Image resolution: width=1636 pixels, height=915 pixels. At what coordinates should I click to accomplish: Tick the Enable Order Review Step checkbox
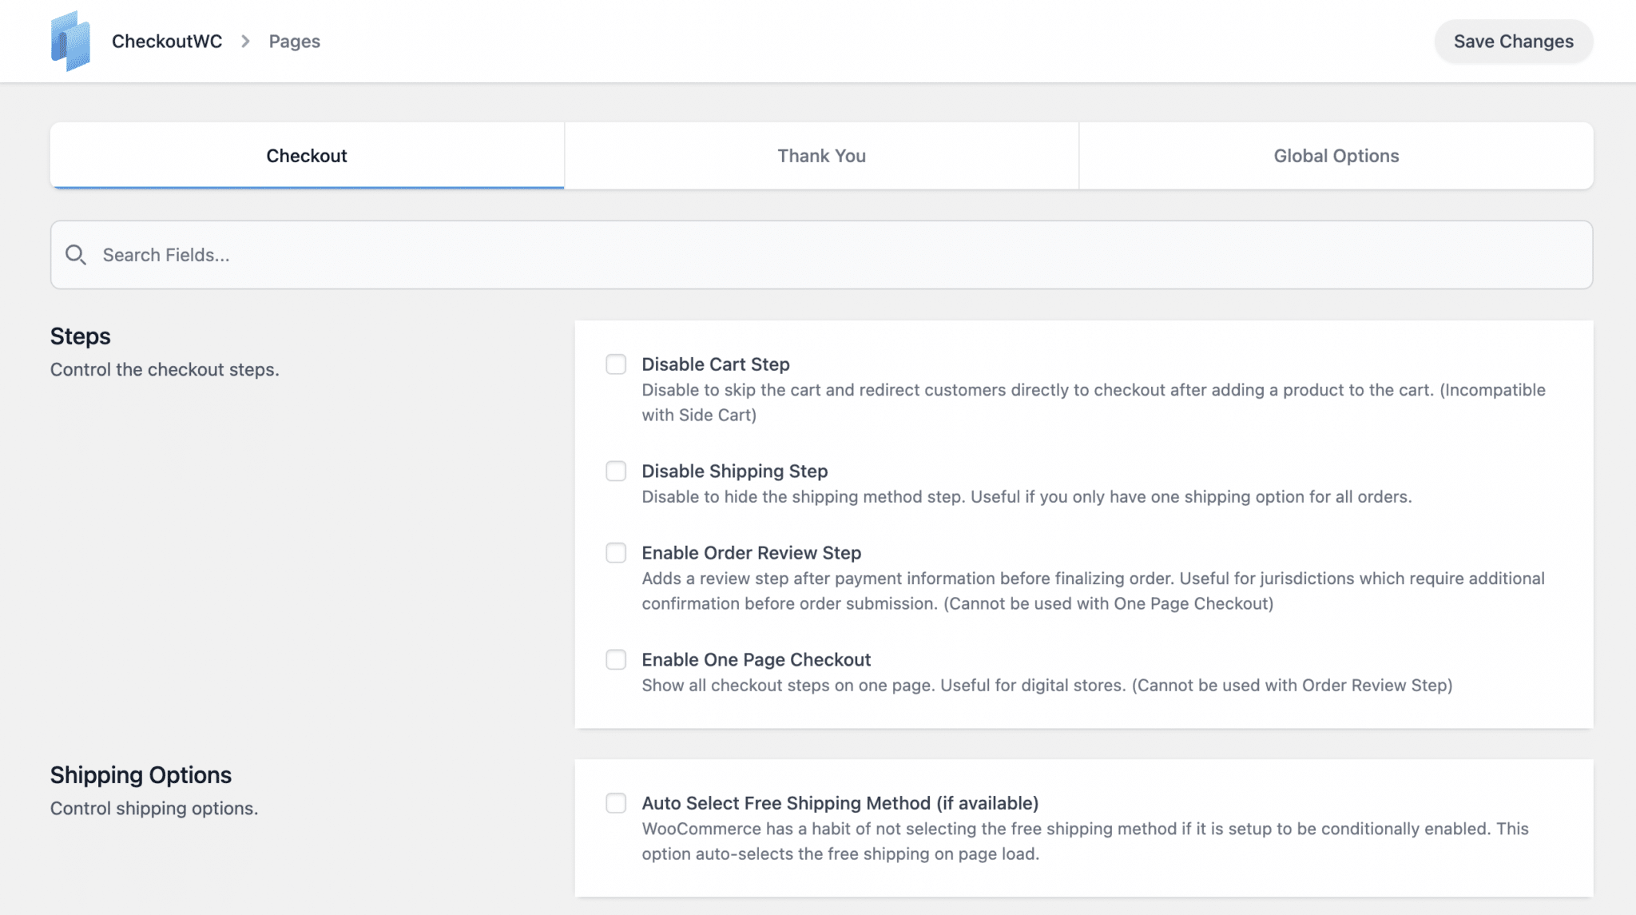[616, 553]
